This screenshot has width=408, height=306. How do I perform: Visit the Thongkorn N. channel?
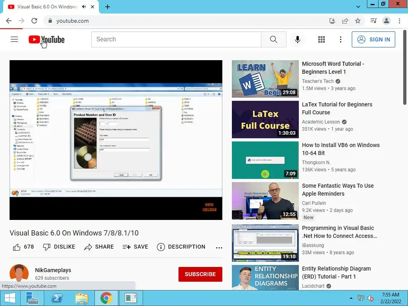click(316, 163)
